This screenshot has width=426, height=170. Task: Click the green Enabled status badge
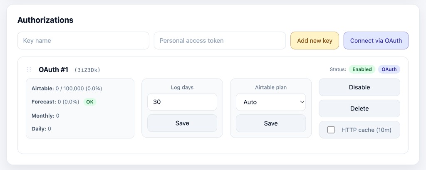362,69
